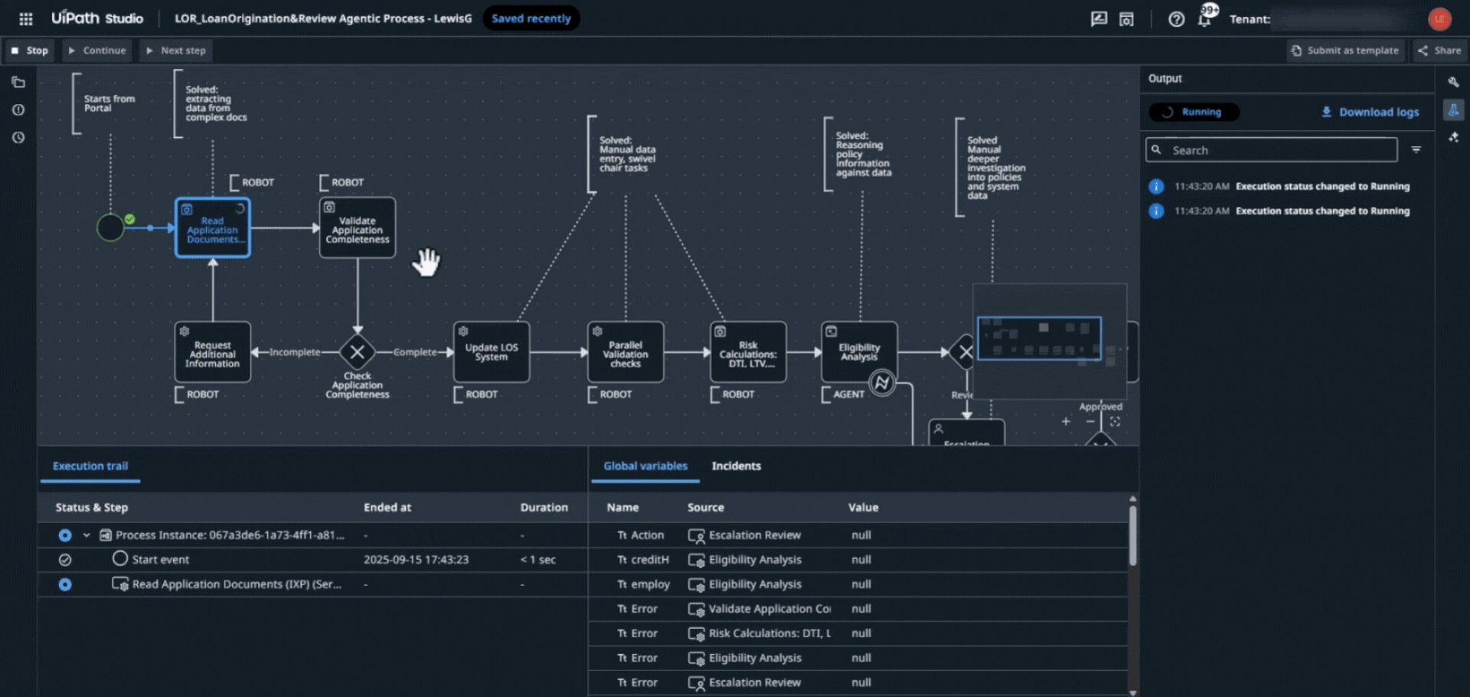Screen dimensions: 1470x697
Task: Open the help question mark icon
Action: coord(1176,19)
